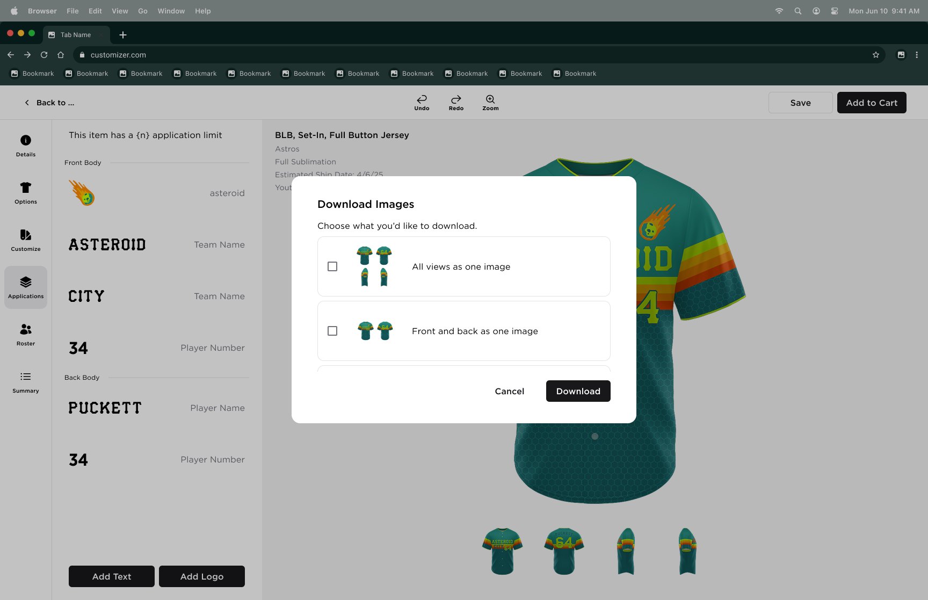Click All views thumbnail preview image
This screenshot has width=928, height=600.
[x=374, y=266]
